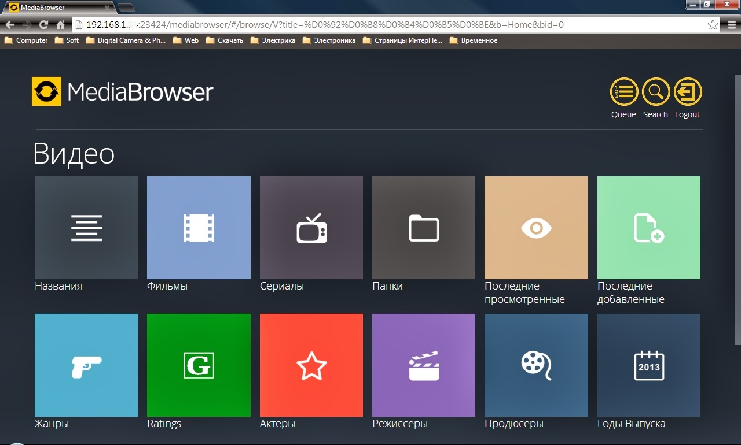741x445 pixels.
Task: Open the Папки folder tile
Action: tap(424, 228)
